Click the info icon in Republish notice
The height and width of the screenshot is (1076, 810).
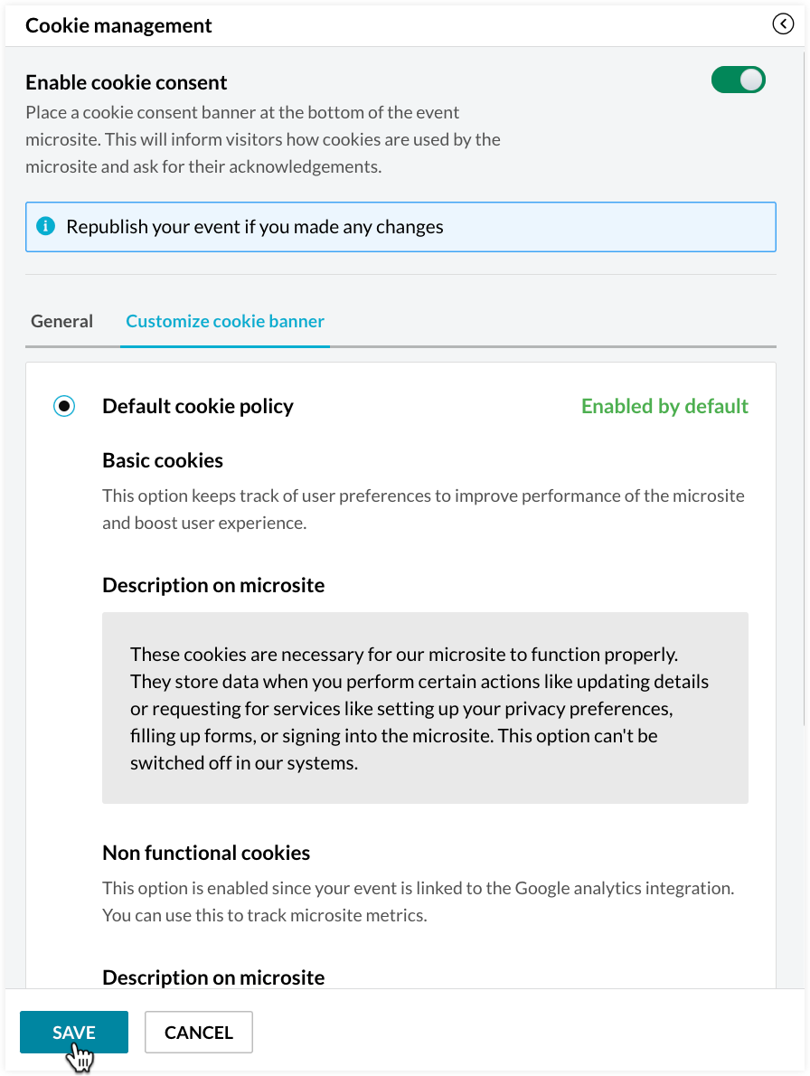point(45,226)
